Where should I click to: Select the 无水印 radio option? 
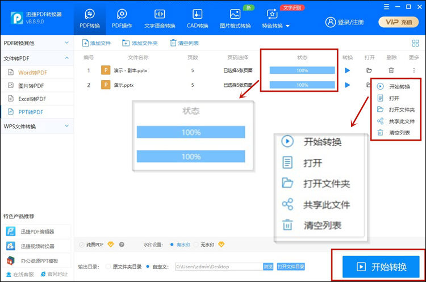196,245
